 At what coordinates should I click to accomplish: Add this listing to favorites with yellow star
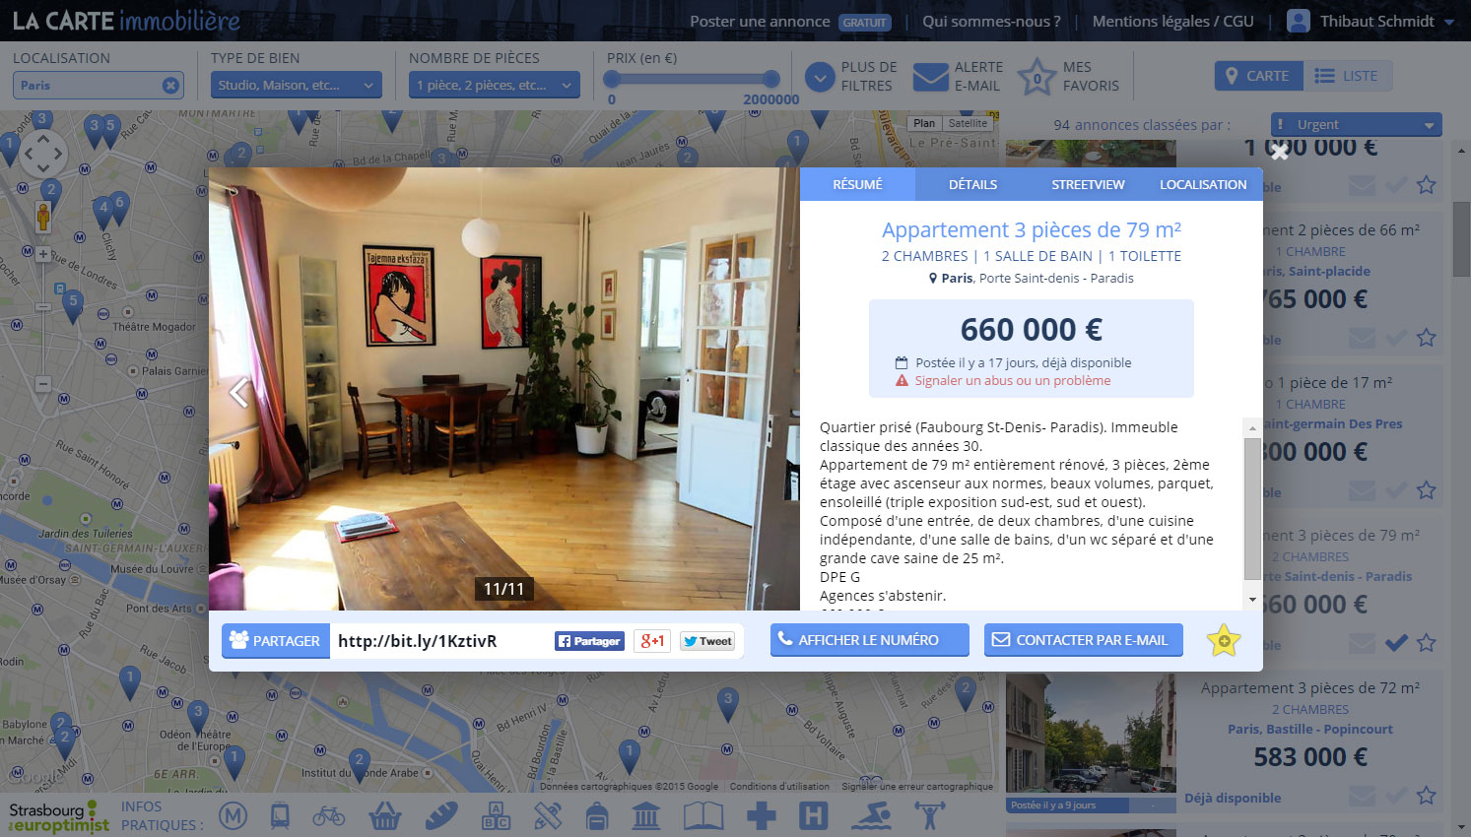1223,640
